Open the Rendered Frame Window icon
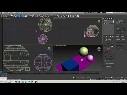Image resolution: width=127 pixels, height=95 pixels. (78, 16)
